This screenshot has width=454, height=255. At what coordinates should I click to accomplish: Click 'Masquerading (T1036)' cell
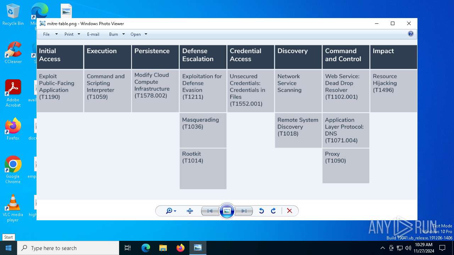[203, 130]
